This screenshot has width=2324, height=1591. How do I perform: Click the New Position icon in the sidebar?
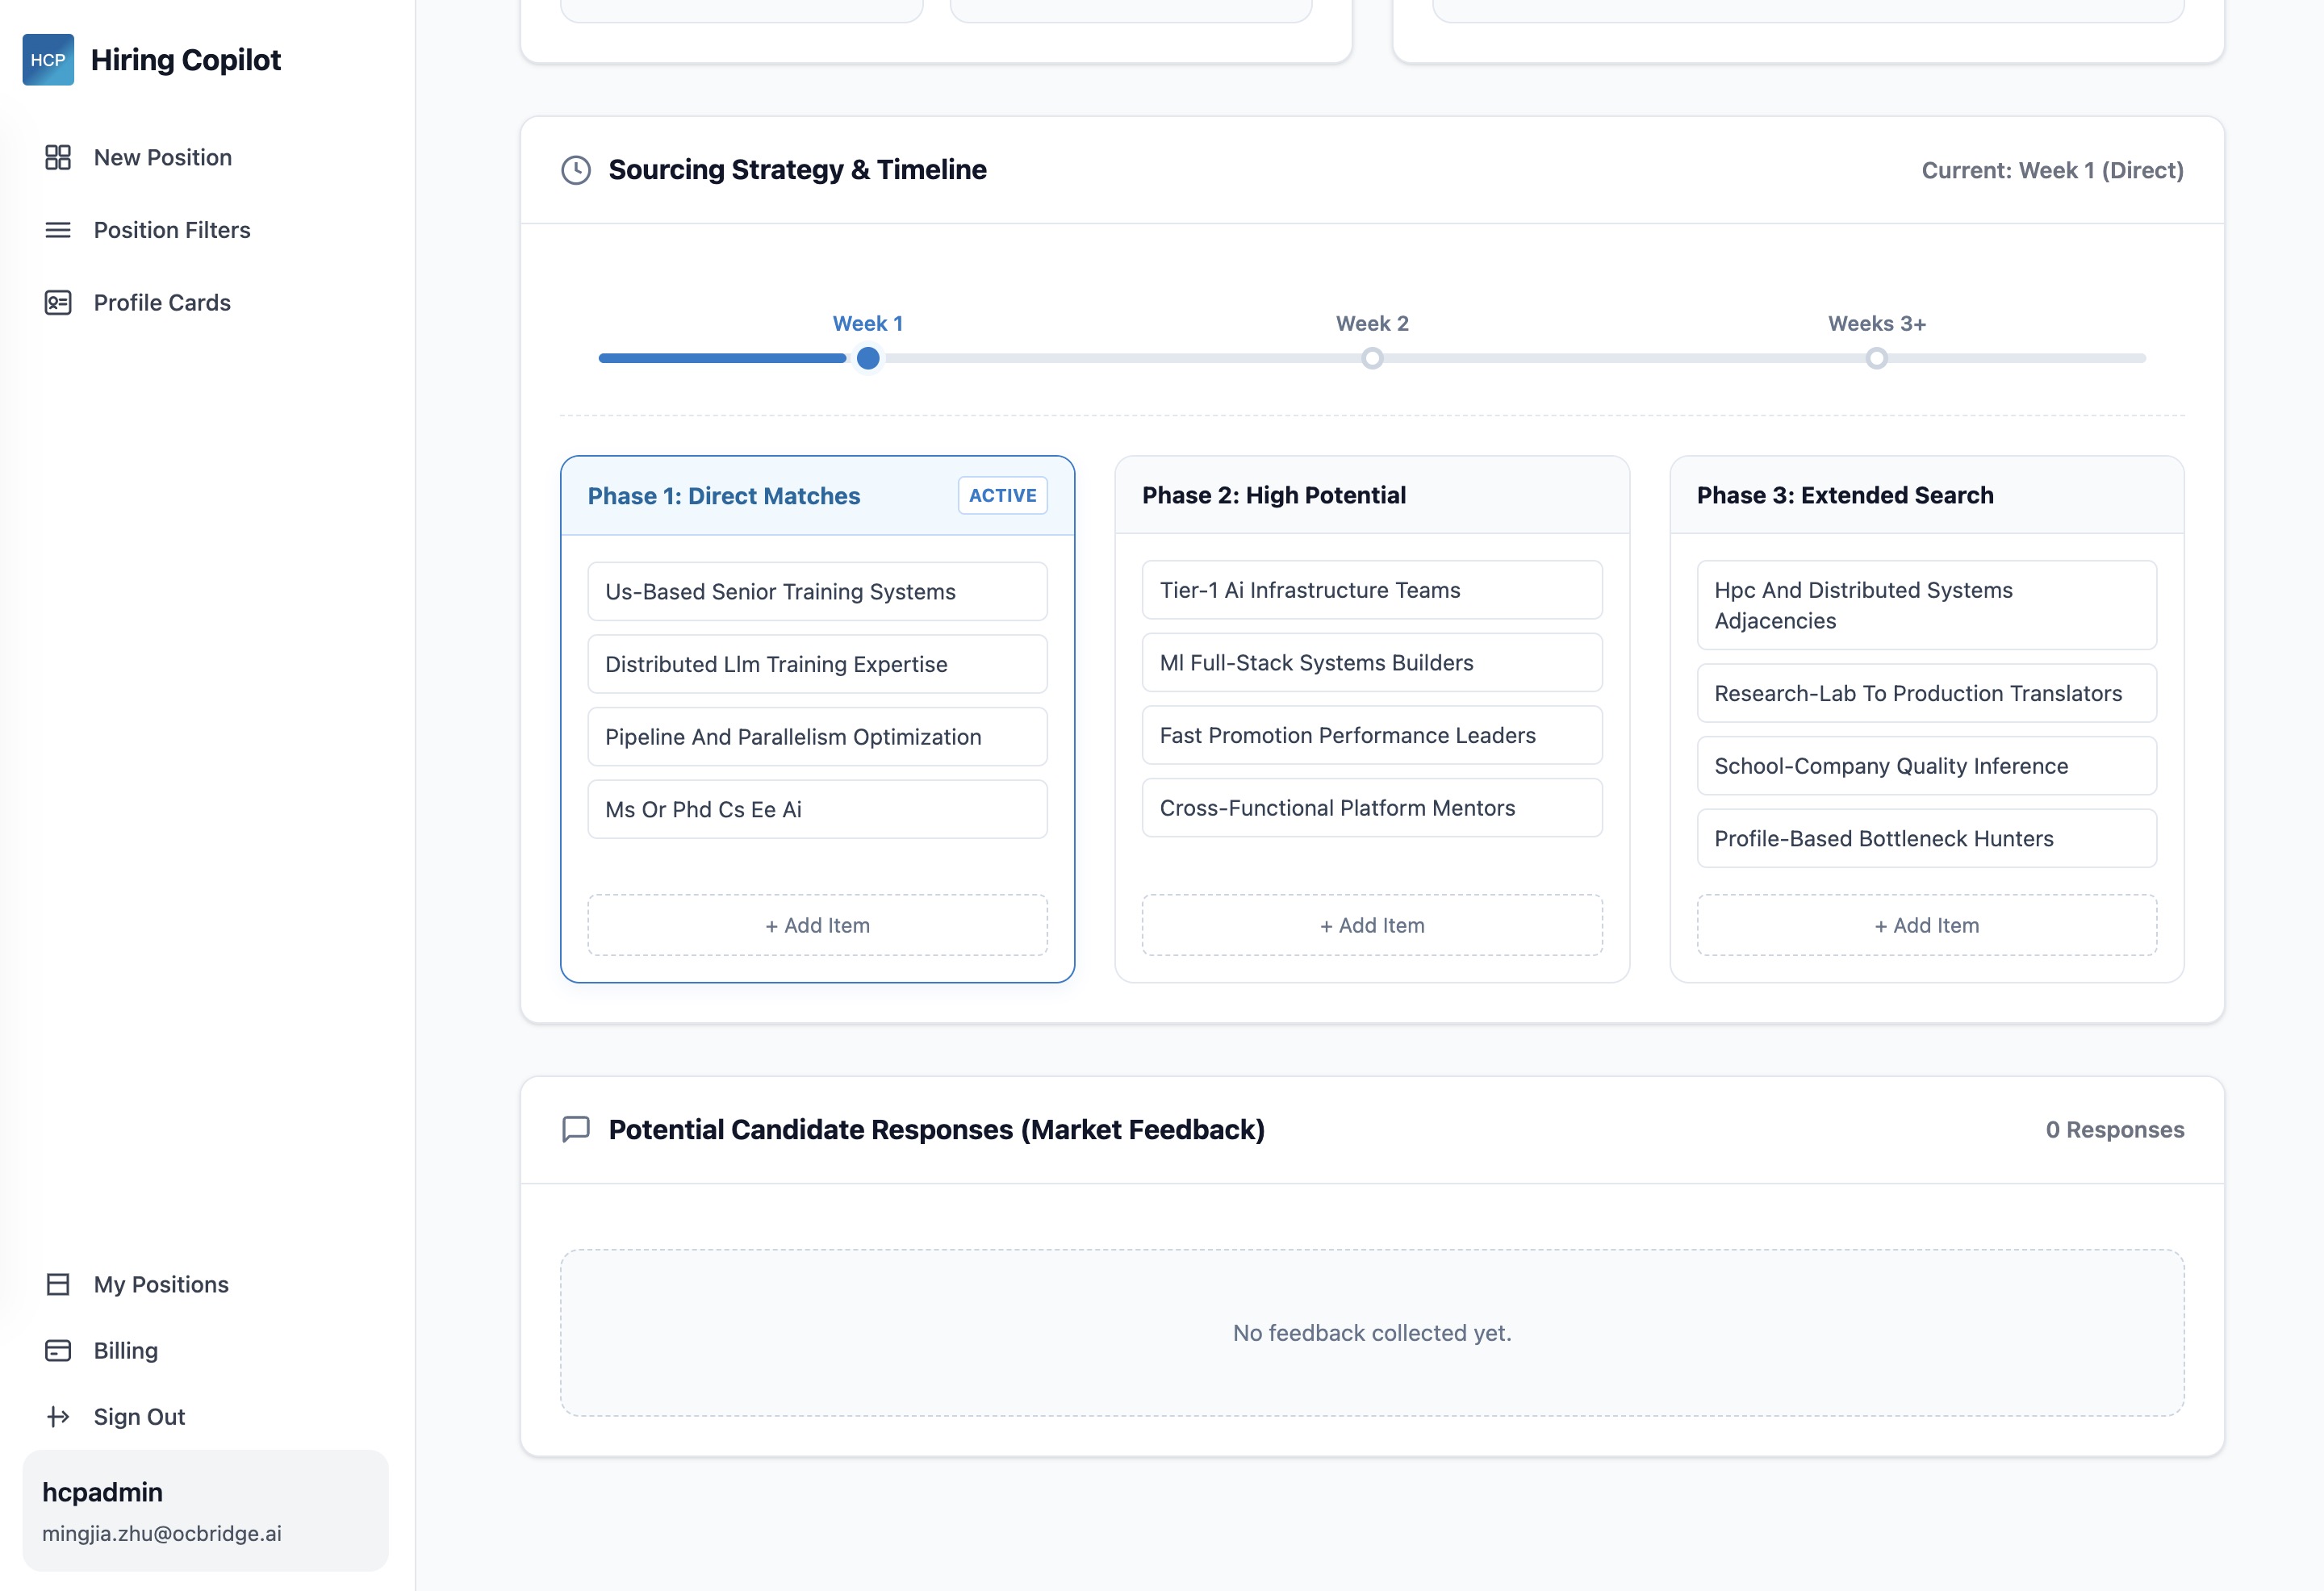(57, 157)
